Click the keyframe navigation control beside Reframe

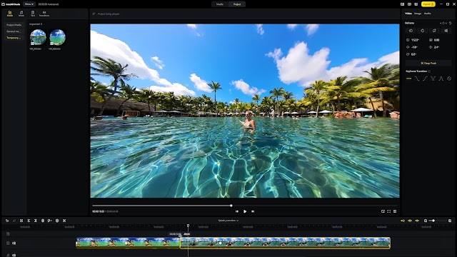click(443, 23)
